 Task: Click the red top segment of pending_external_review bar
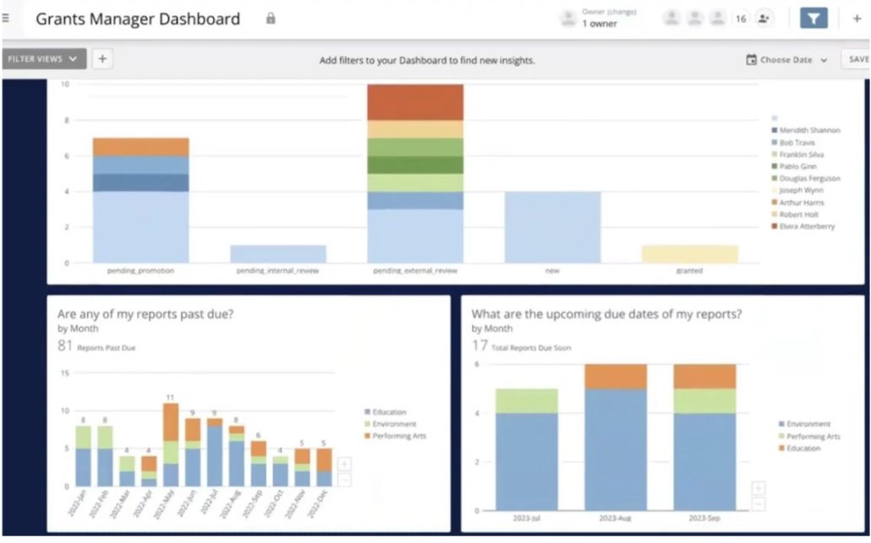pos(415,102)
